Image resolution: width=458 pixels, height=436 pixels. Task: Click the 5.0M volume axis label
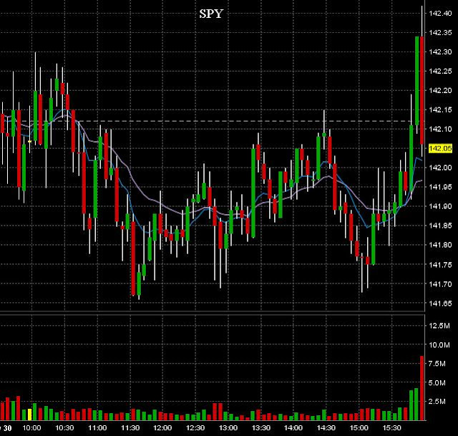coord(437,382)
